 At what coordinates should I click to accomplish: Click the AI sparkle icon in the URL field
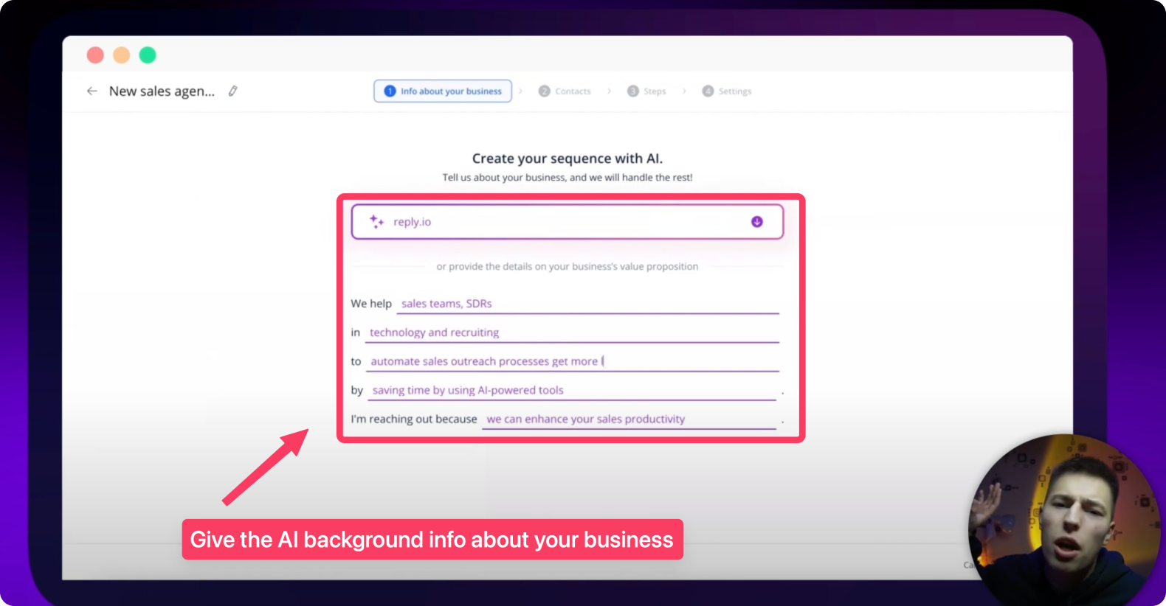click(376, 222)
